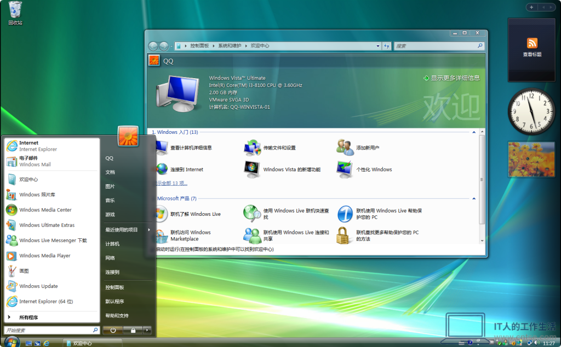Click 连接到 Internet in Welcome Center
The height and width of the screenshot is (347, 561).
180,169
